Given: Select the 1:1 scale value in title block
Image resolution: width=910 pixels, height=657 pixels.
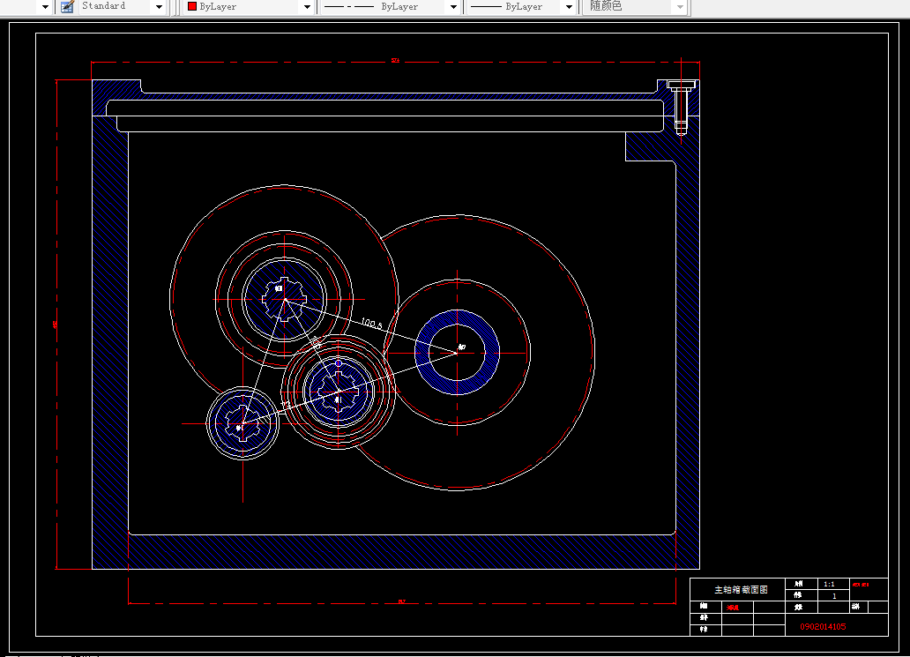Looking at the screenshot, I should 830,584.
